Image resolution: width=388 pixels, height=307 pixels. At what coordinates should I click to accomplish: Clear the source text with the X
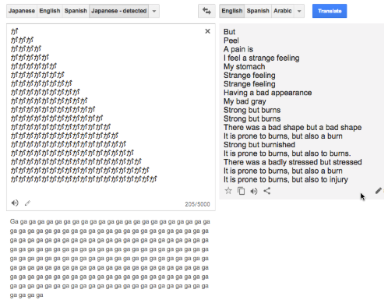(207, 31)
